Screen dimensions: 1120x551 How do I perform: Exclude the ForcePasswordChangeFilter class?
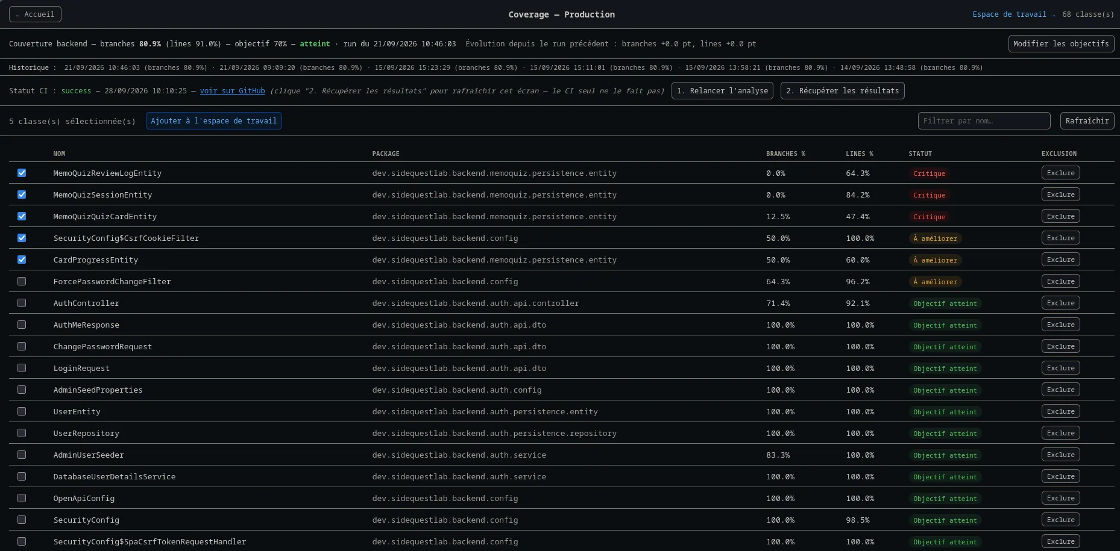point(1060,281)
